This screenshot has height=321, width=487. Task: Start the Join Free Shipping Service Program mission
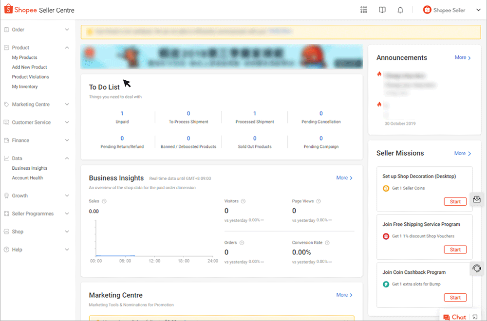(455, 249)
